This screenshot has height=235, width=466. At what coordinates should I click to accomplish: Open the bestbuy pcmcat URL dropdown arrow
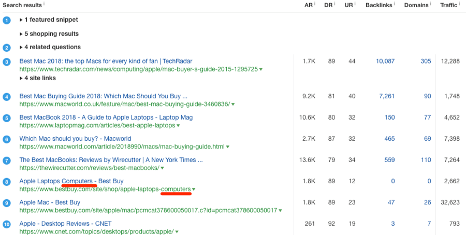pyautogui.click(x=280, y=211)
